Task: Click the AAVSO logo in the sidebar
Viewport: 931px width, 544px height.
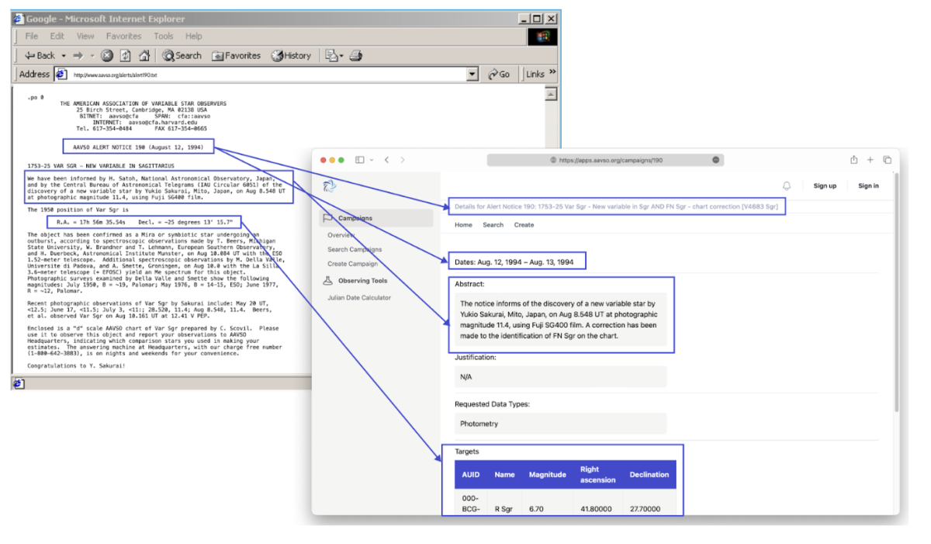Action: pos(330,186)
